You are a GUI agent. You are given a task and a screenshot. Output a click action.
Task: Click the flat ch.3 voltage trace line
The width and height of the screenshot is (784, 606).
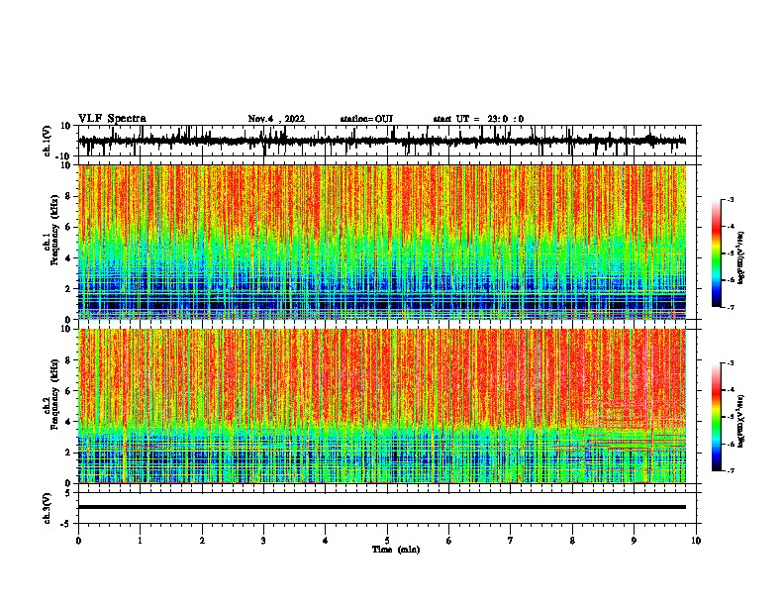click(381, 507)
